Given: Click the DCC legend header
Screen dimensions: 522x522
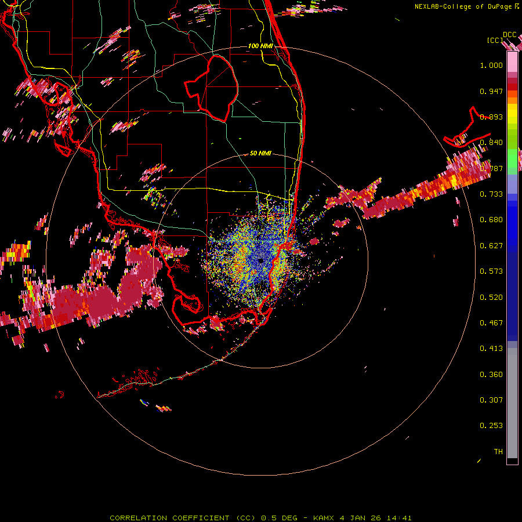Looking at the screenshot, I should 509,35.
